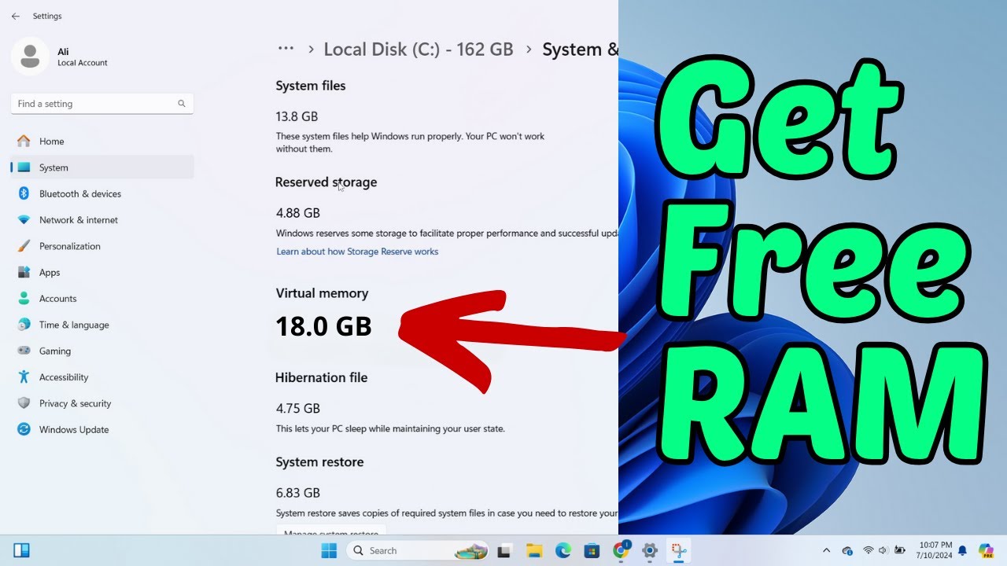Open Network & internet settings
Viewport: 1007px width, 566px height.
pos(102,220)
